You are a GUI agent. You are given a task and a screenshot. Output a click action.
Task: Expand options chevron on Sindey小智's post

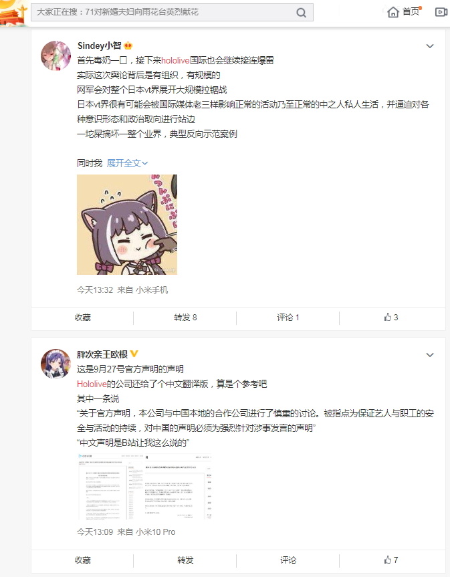[x=430, y=46]
